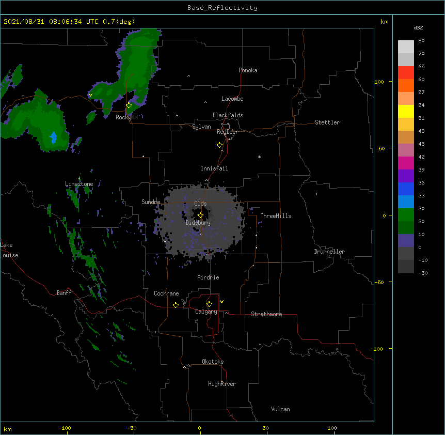The height and width of the screenshot is (435, 445).
Task: Click the Blackfalds city label
Action: click(x=228, y=115)
